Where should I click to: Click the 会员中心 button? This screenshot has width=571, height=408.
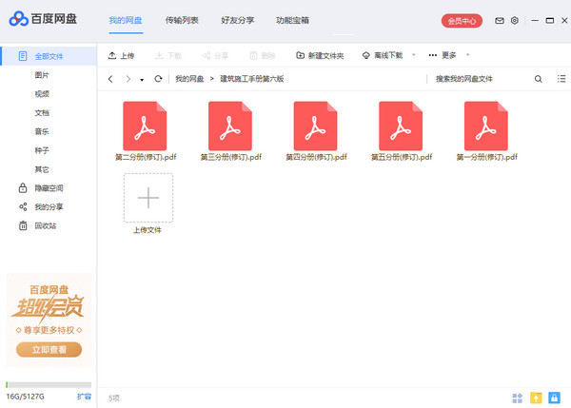click(463, 20)
